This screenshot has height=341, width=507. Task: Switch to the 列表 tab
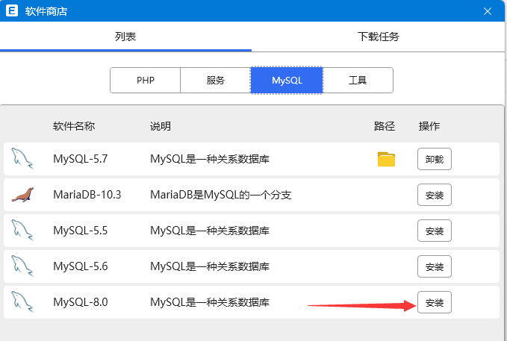click(x=125, y=37)
